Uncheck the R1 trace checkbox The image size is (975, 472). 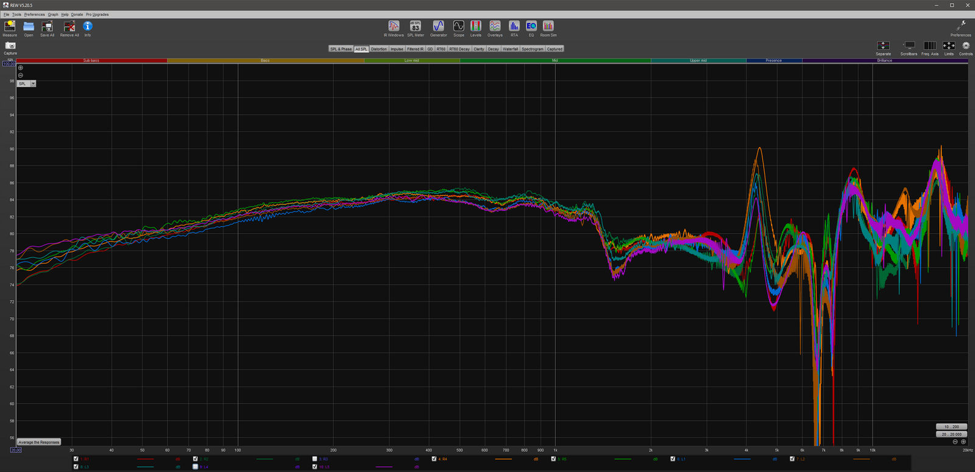[x=76, y=459]
